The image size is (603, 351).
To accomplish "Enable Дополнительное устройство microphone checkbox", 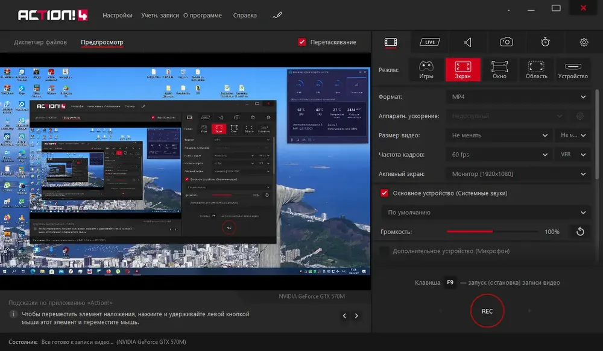I will (x=384, y=251).
